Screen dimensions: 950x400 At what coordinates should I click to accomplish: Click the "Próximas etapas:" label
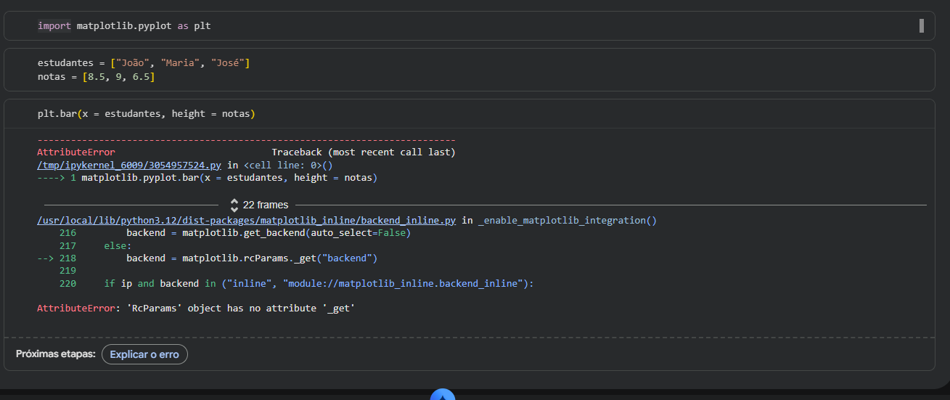tap(56, 354)
